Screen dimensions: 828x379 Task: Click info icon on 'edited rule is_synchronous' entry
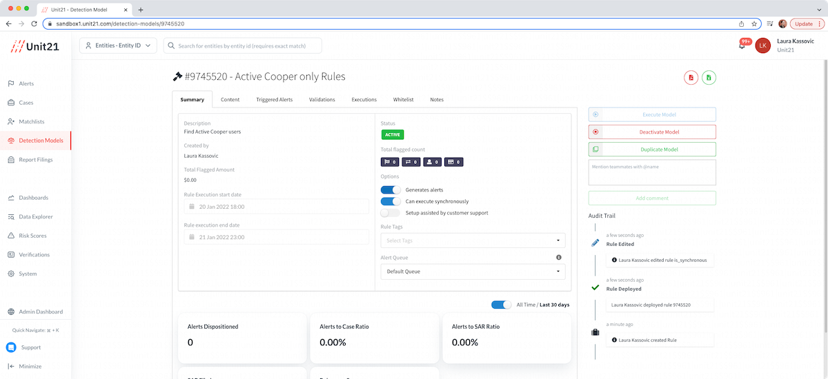(x=615, y=260)
